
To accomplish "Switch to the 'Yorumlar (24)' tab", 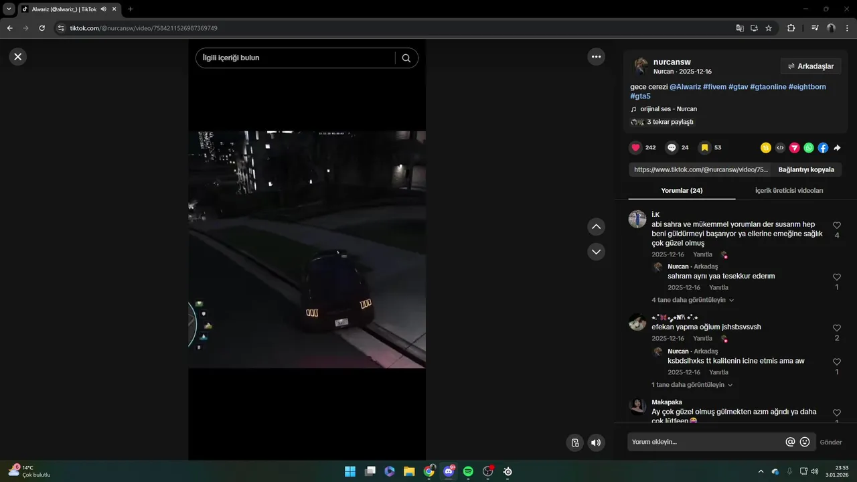I will [x=682, y=191].
